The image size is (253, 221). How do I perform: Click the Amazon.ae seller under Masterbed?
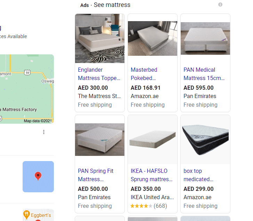click(x=145, y=96)
